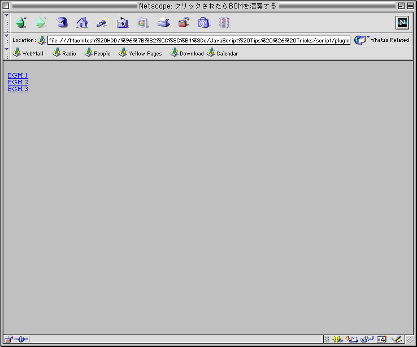Click the Stop traffic light icon
This screenshot has width=417, height=347.
224,23
